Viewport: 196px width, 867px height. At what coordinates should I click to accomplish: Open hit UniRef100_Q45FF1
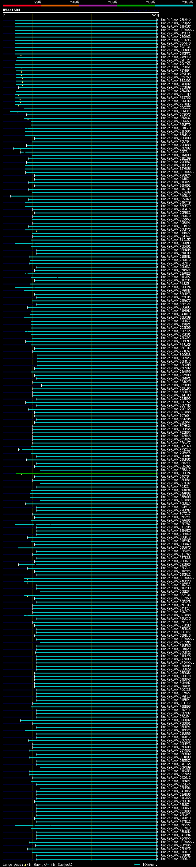click(x=176, y=33)
